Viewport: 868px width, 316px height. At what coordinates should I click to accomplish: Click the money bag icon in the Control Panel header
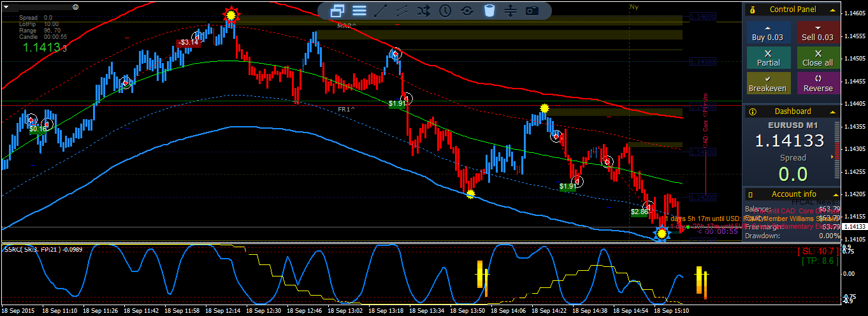753,10
